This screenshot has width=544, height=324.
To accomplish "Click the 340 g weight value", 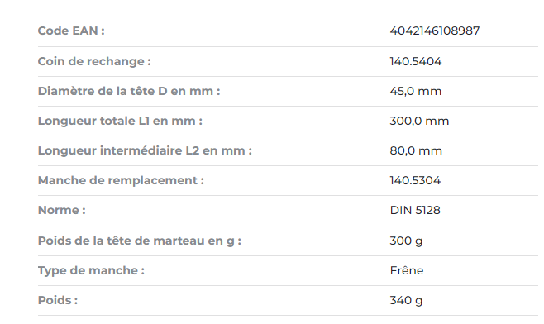I will 406,300.
